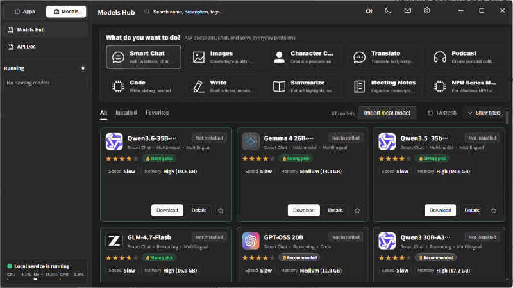Click the Running models count badge
The width and height of the screenshot is (513, 288).
pos(83,68)
